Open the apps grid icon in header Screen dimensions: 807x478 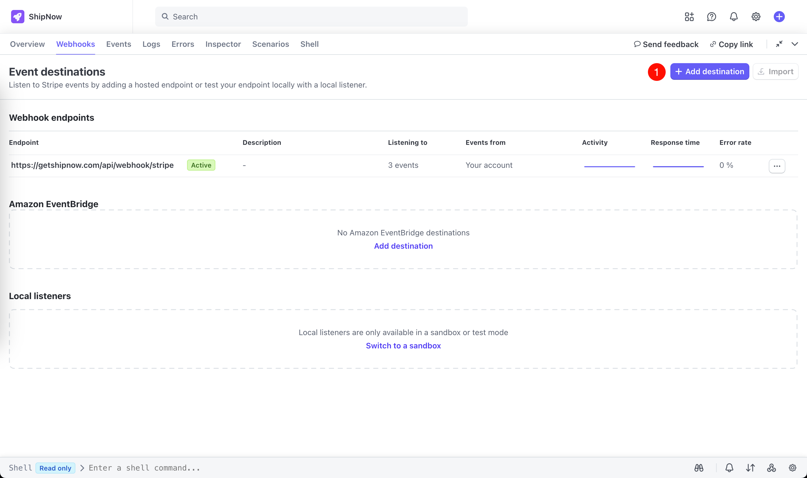[x=689, y=16]
